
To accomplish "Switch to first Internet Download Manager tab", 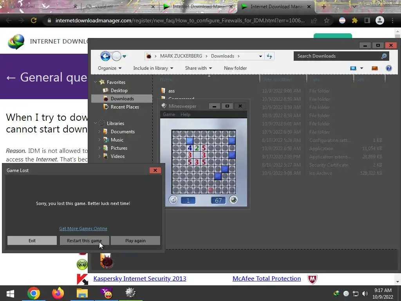I will pyautogui.click(x=198, y=7).
